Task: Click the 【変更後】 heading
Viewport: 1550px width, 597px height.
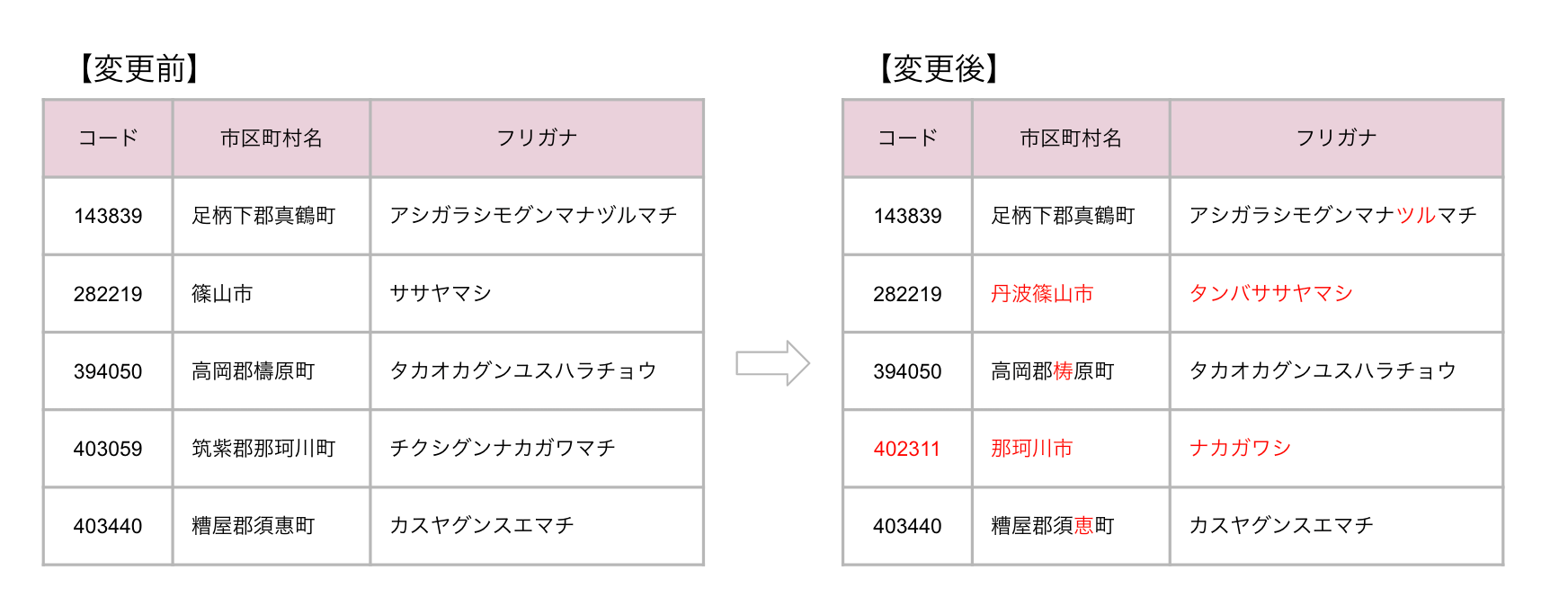Action: (x=938, y=68)
